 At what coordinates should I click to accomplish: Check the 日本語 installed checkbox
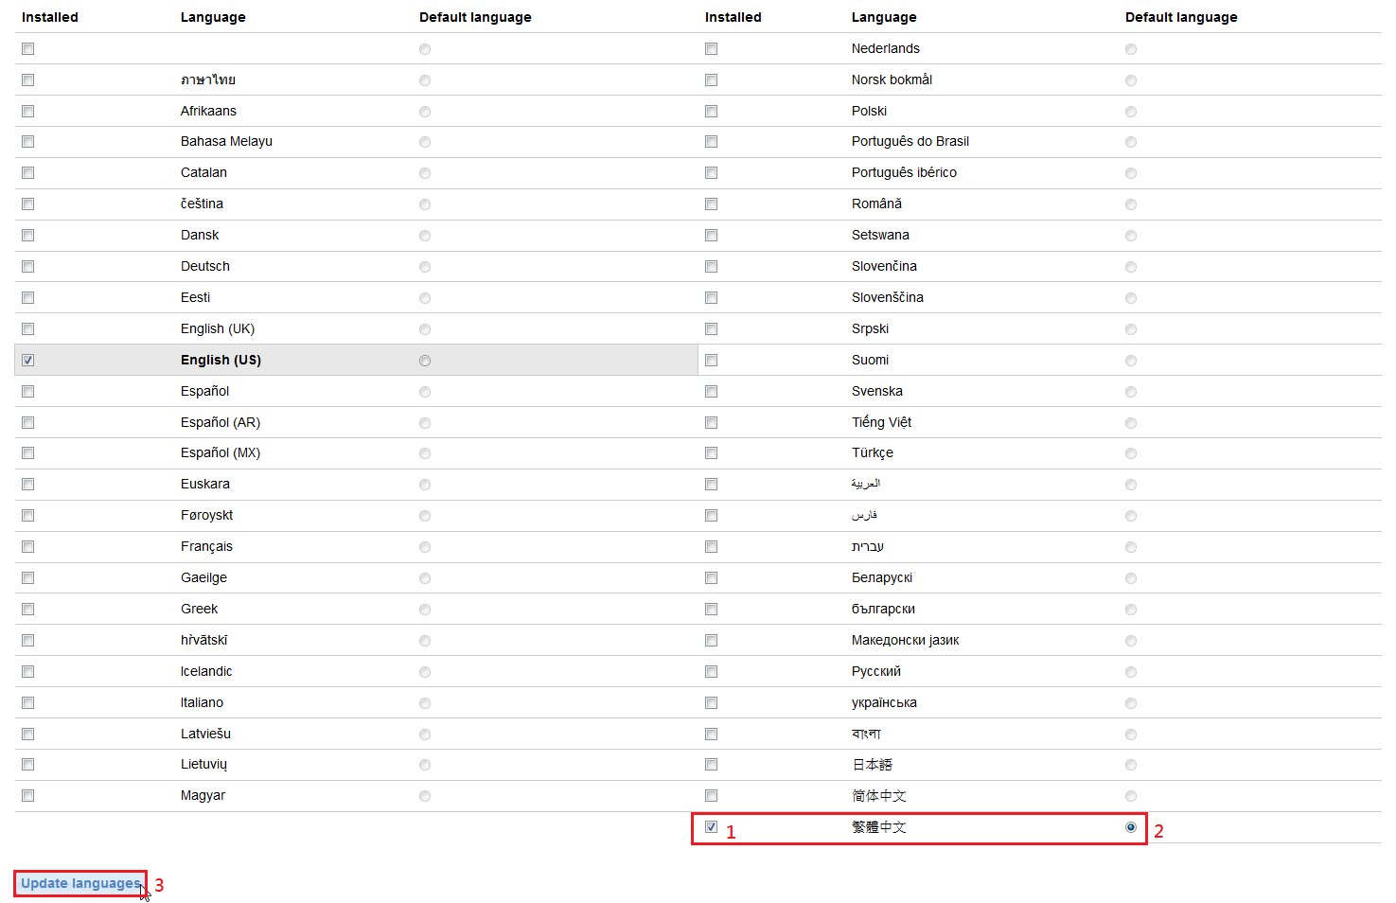(x=711, y=765)
